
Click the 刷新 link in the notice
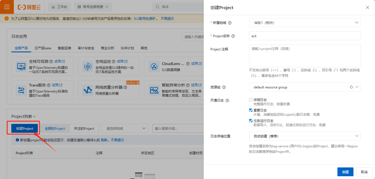coord(104,140)
